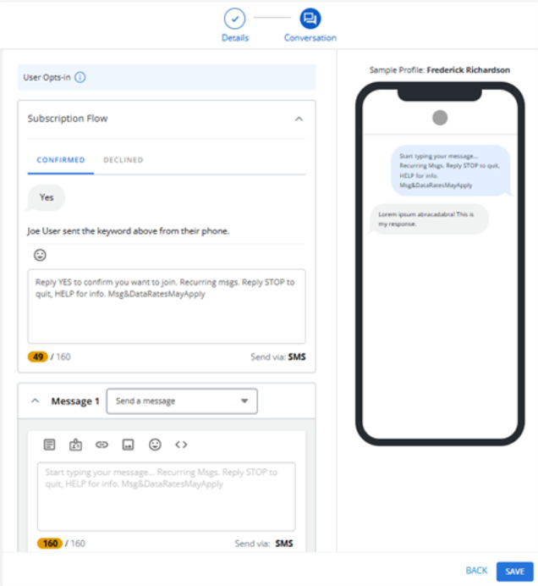538x586 pixels.
Task: Click the Sample Profile Frederick Richardson name
Action: [468, 70]
